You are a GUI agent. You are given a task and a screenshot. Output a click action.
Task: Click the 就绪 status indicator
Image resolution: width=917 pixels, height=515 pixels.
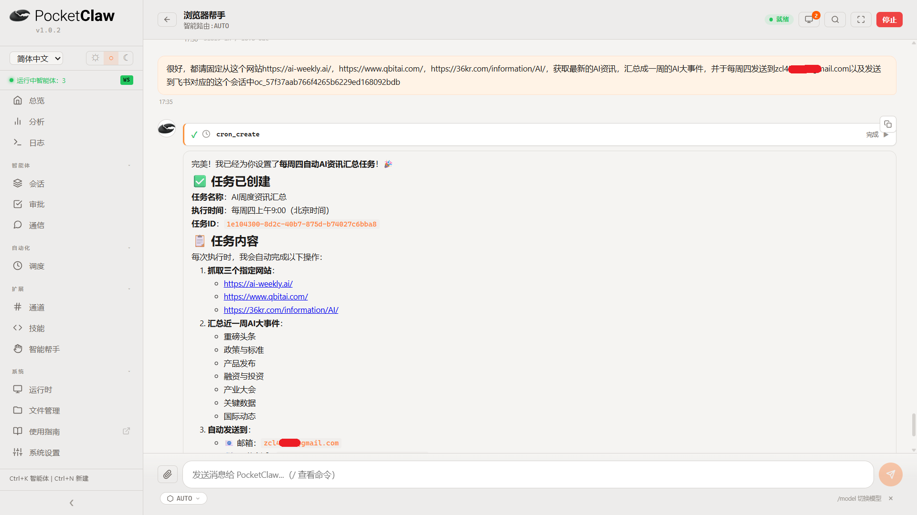779,20
